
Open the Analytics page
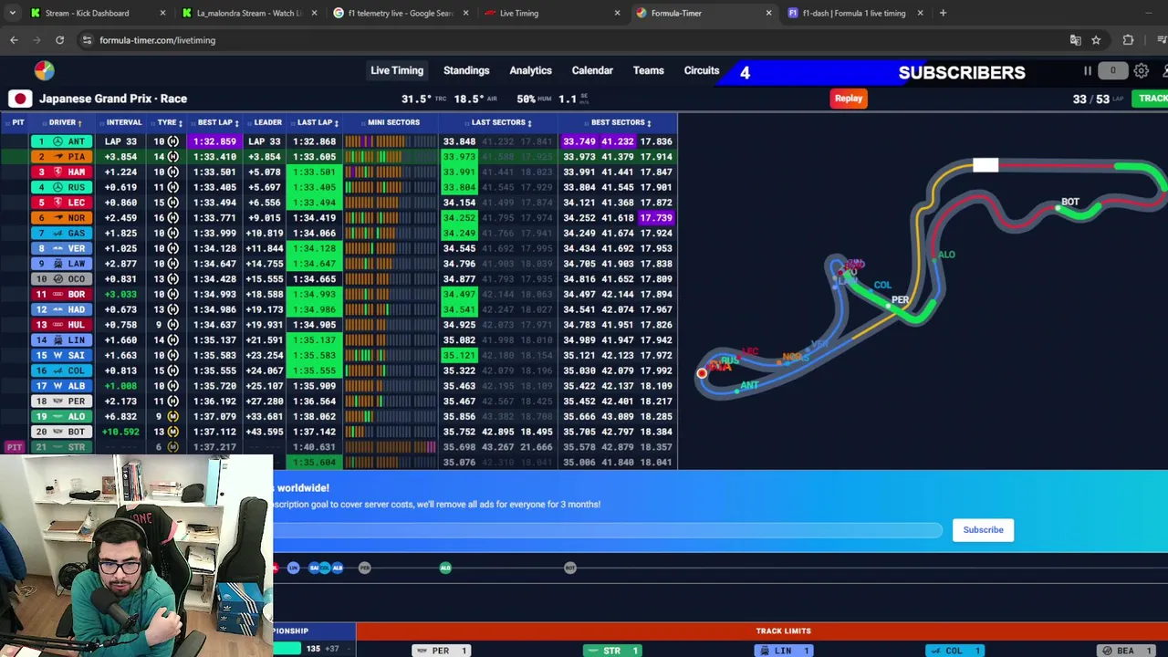pos(530,70)
